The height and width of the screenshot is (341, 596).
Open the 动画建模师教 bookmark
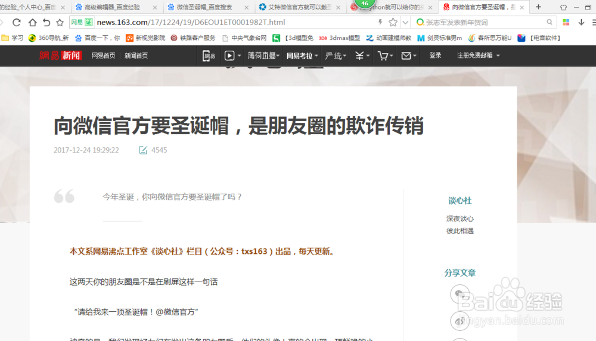click(x=389, y=38)
